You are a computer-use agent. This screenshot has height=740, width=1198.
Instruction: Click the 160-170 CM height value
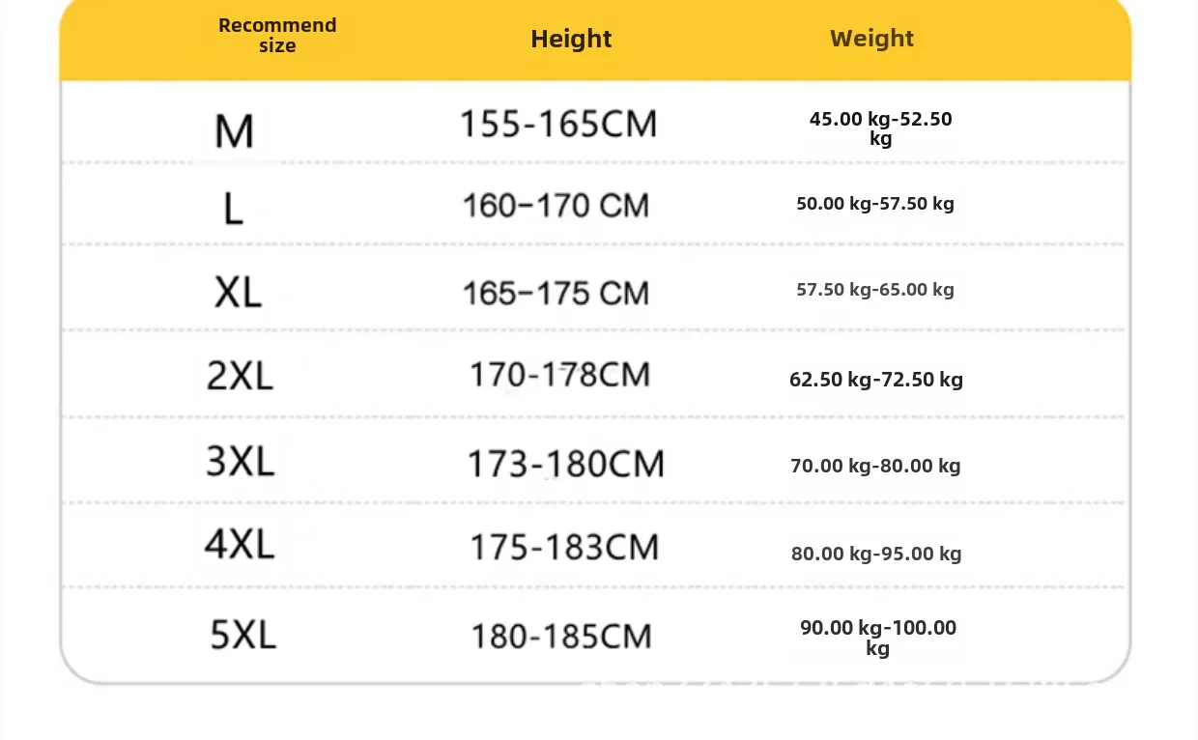click(x=556, y=206)
